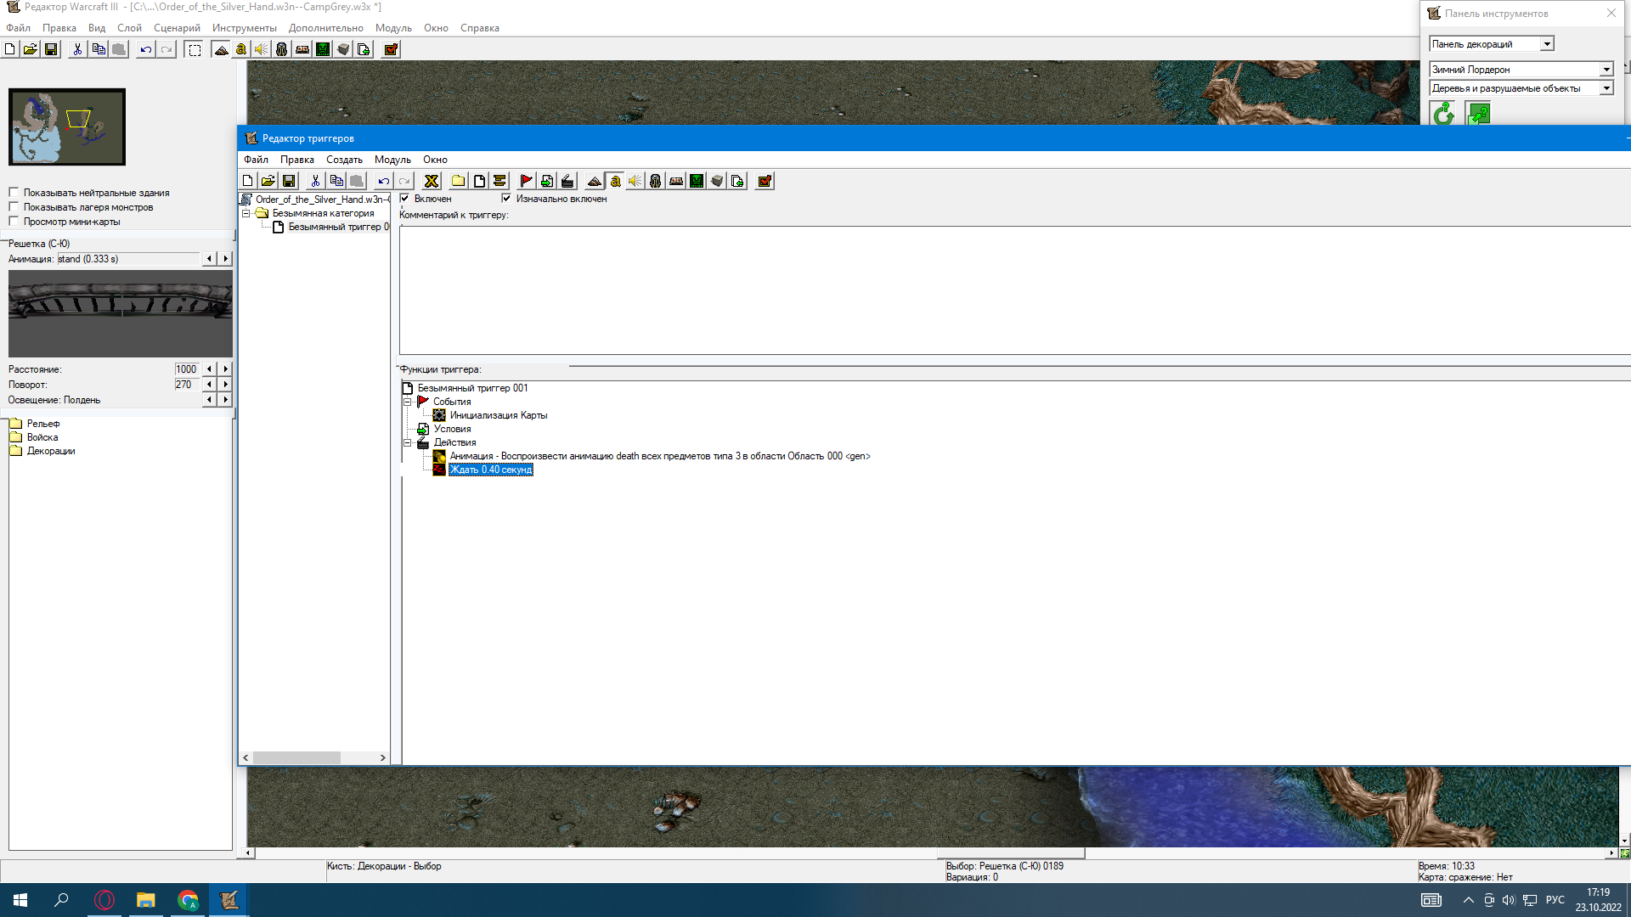Click the Test Map icon in trigger toolbar

(765, 181)
